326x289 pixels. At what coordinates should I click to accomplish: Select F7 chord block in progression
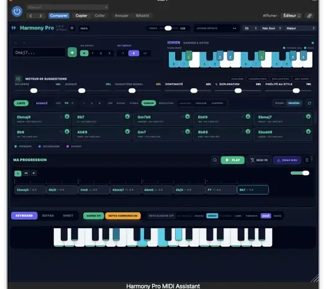coord(221,190)
